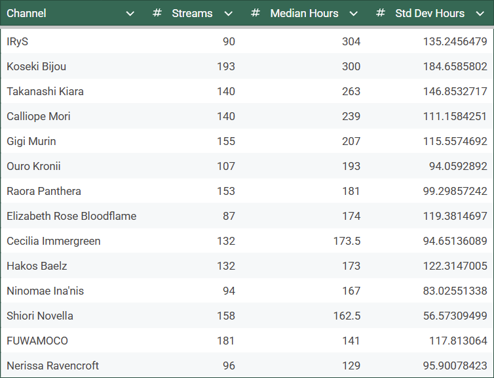
Task: Click the median hours value 300
Action: click(x=351, y=66)
